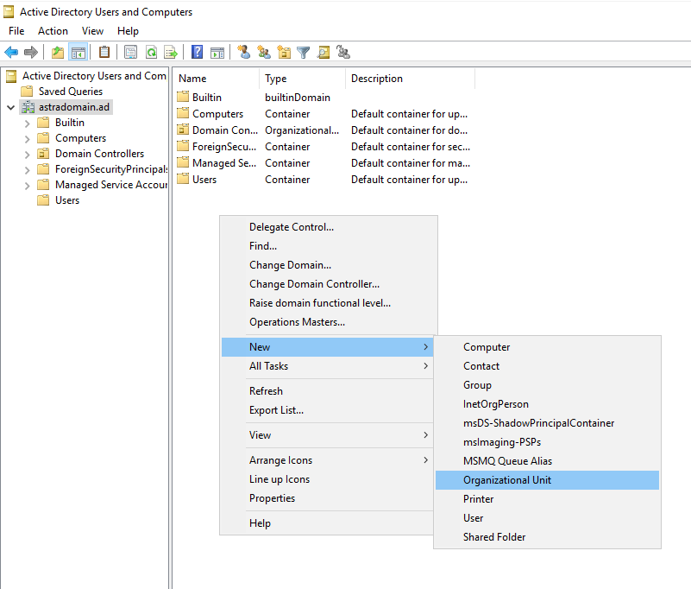Click Create new organizational unit toolbar icon
Image resolution: width=691 pixels, height=589 pixels.
[284, 52]
